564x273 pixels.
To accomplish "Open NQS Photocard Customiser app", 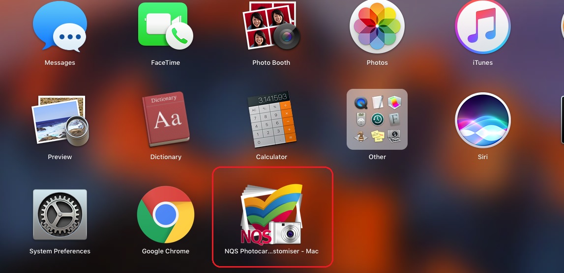I will [x=271, y=215].
